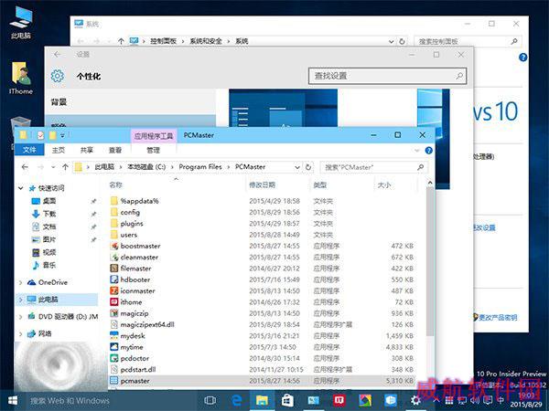Select the magiczipext64.dll file icon

(x=114, y=324)
